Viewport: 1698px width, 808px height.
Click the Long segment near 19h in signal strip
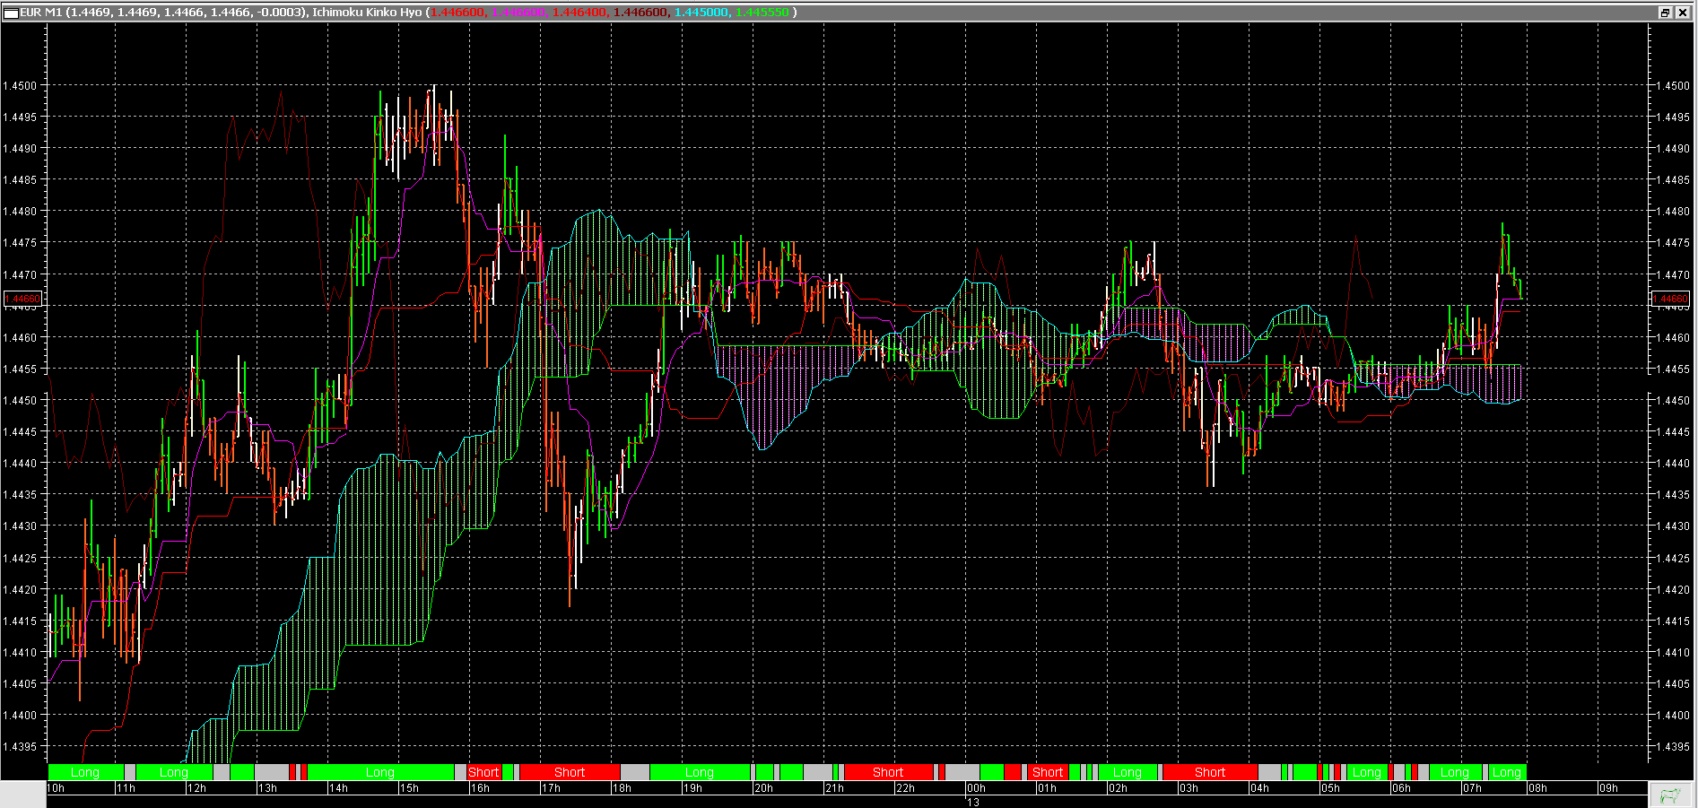[x=700, y=771]
